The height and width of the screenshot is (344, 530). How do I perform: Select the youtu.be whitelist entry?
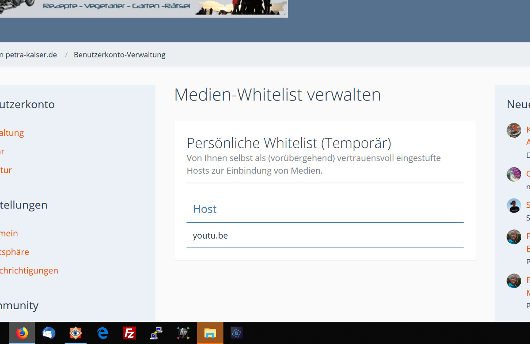click(x=210, y=236)
